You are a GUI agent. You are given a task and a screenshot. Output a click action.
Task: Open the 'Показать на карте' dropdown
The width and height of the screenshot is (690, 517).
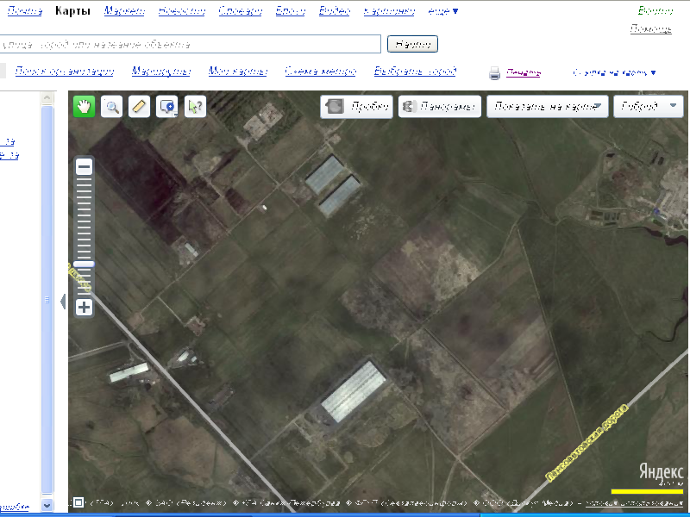click(546, 107)
